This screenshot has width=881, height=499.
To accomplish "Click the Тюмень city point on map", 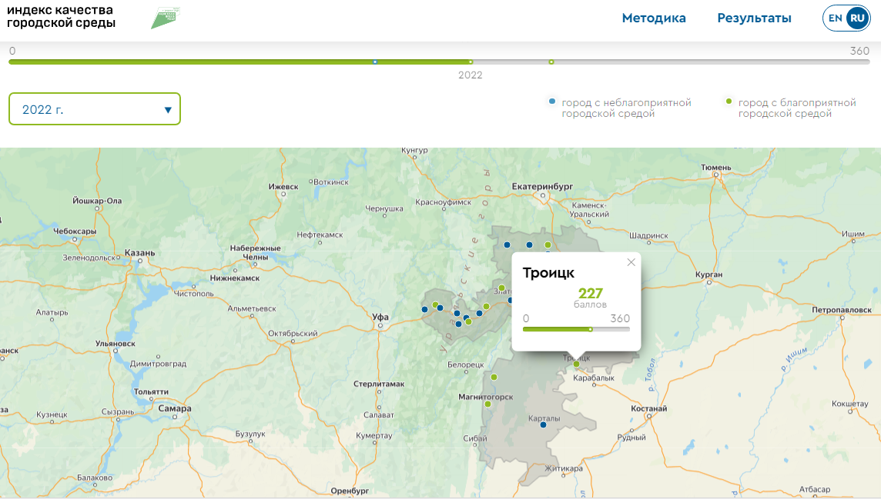I will [x=715, y=175].
